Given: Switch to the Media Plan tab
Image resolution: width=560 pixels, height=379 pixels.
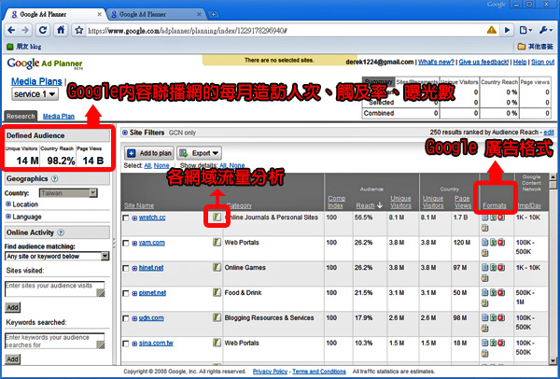Looking at the screenshot, I should [x=59, y=117].
